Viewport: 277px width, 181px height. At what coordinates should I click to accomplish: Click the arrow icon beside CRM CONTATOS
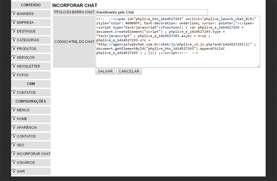pos(14,93)
